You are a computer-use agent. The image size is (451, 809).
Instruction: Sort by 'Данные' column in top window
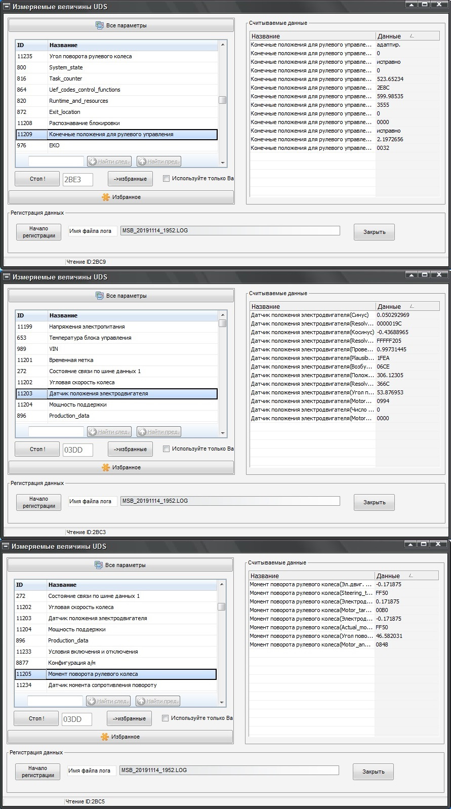[x=407, y=36]
